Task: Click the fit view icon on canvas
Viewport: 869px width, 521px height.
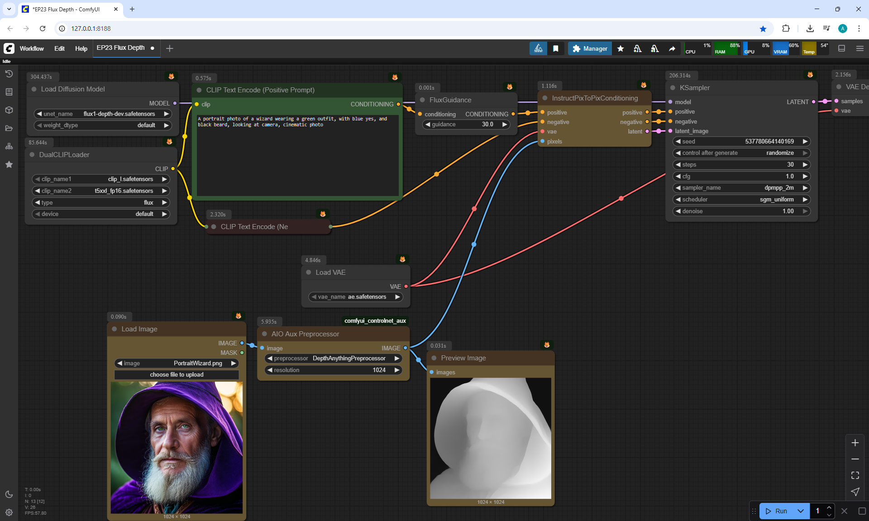Action: (x=855, y=475)
